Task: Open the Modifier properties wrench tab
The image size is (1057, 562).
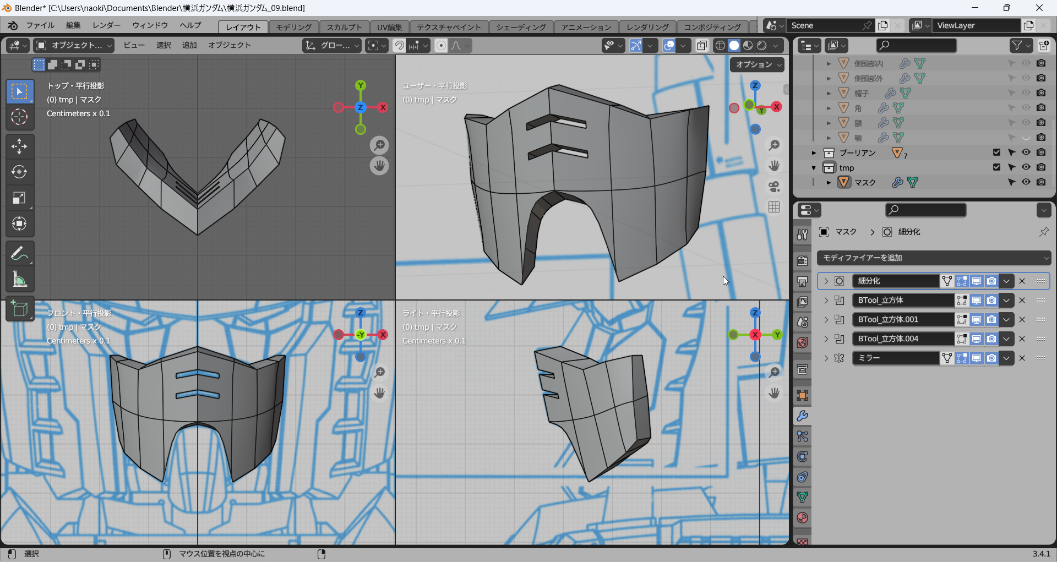Action: tap(802, 416)
